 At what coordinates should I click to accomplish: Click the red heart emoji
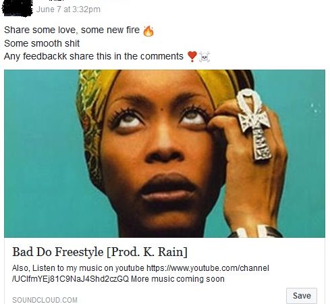coord(192,56)
